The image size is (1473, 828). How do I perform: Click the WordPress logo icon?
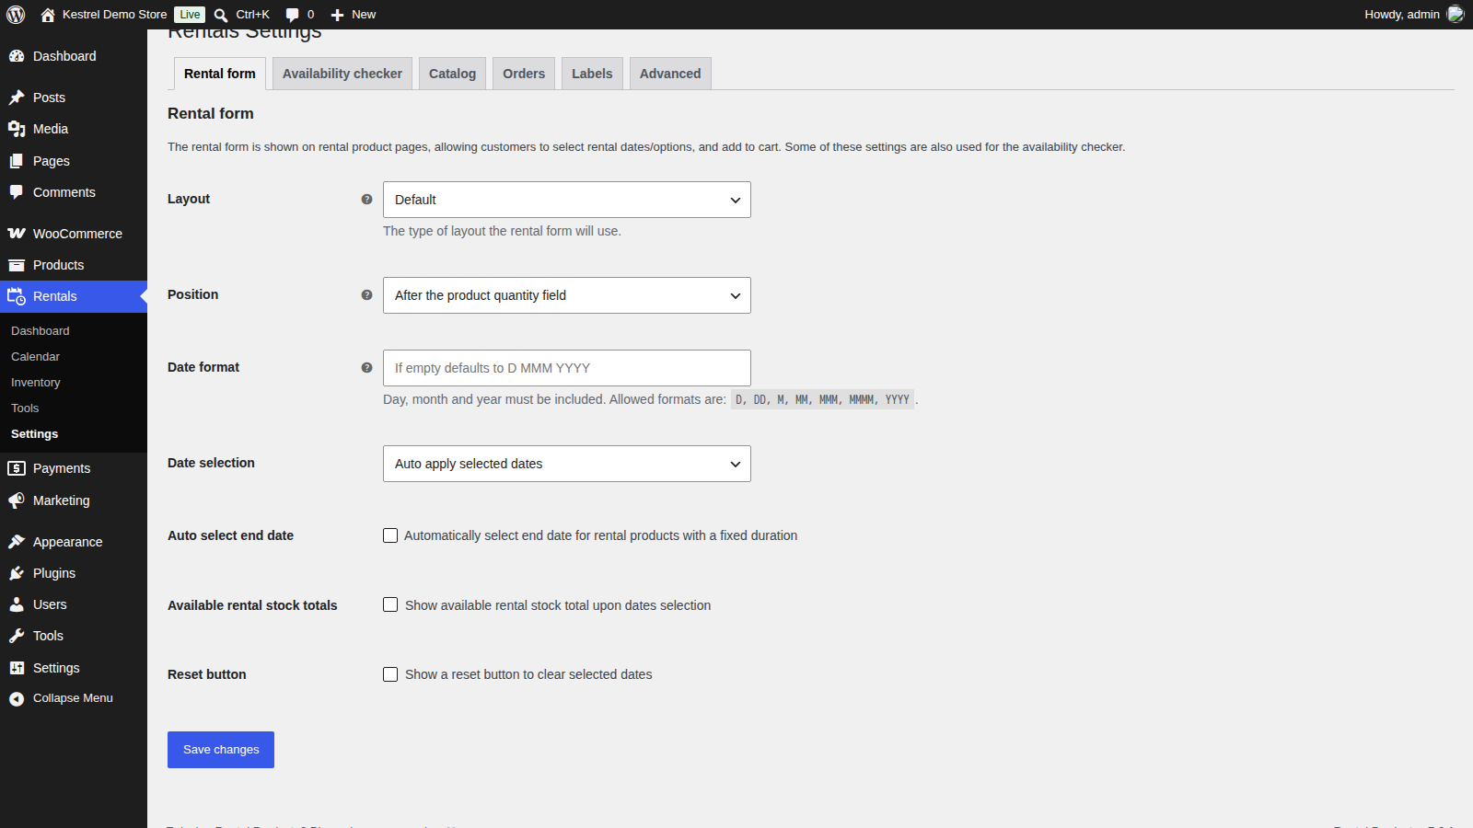tap(16, 15)
